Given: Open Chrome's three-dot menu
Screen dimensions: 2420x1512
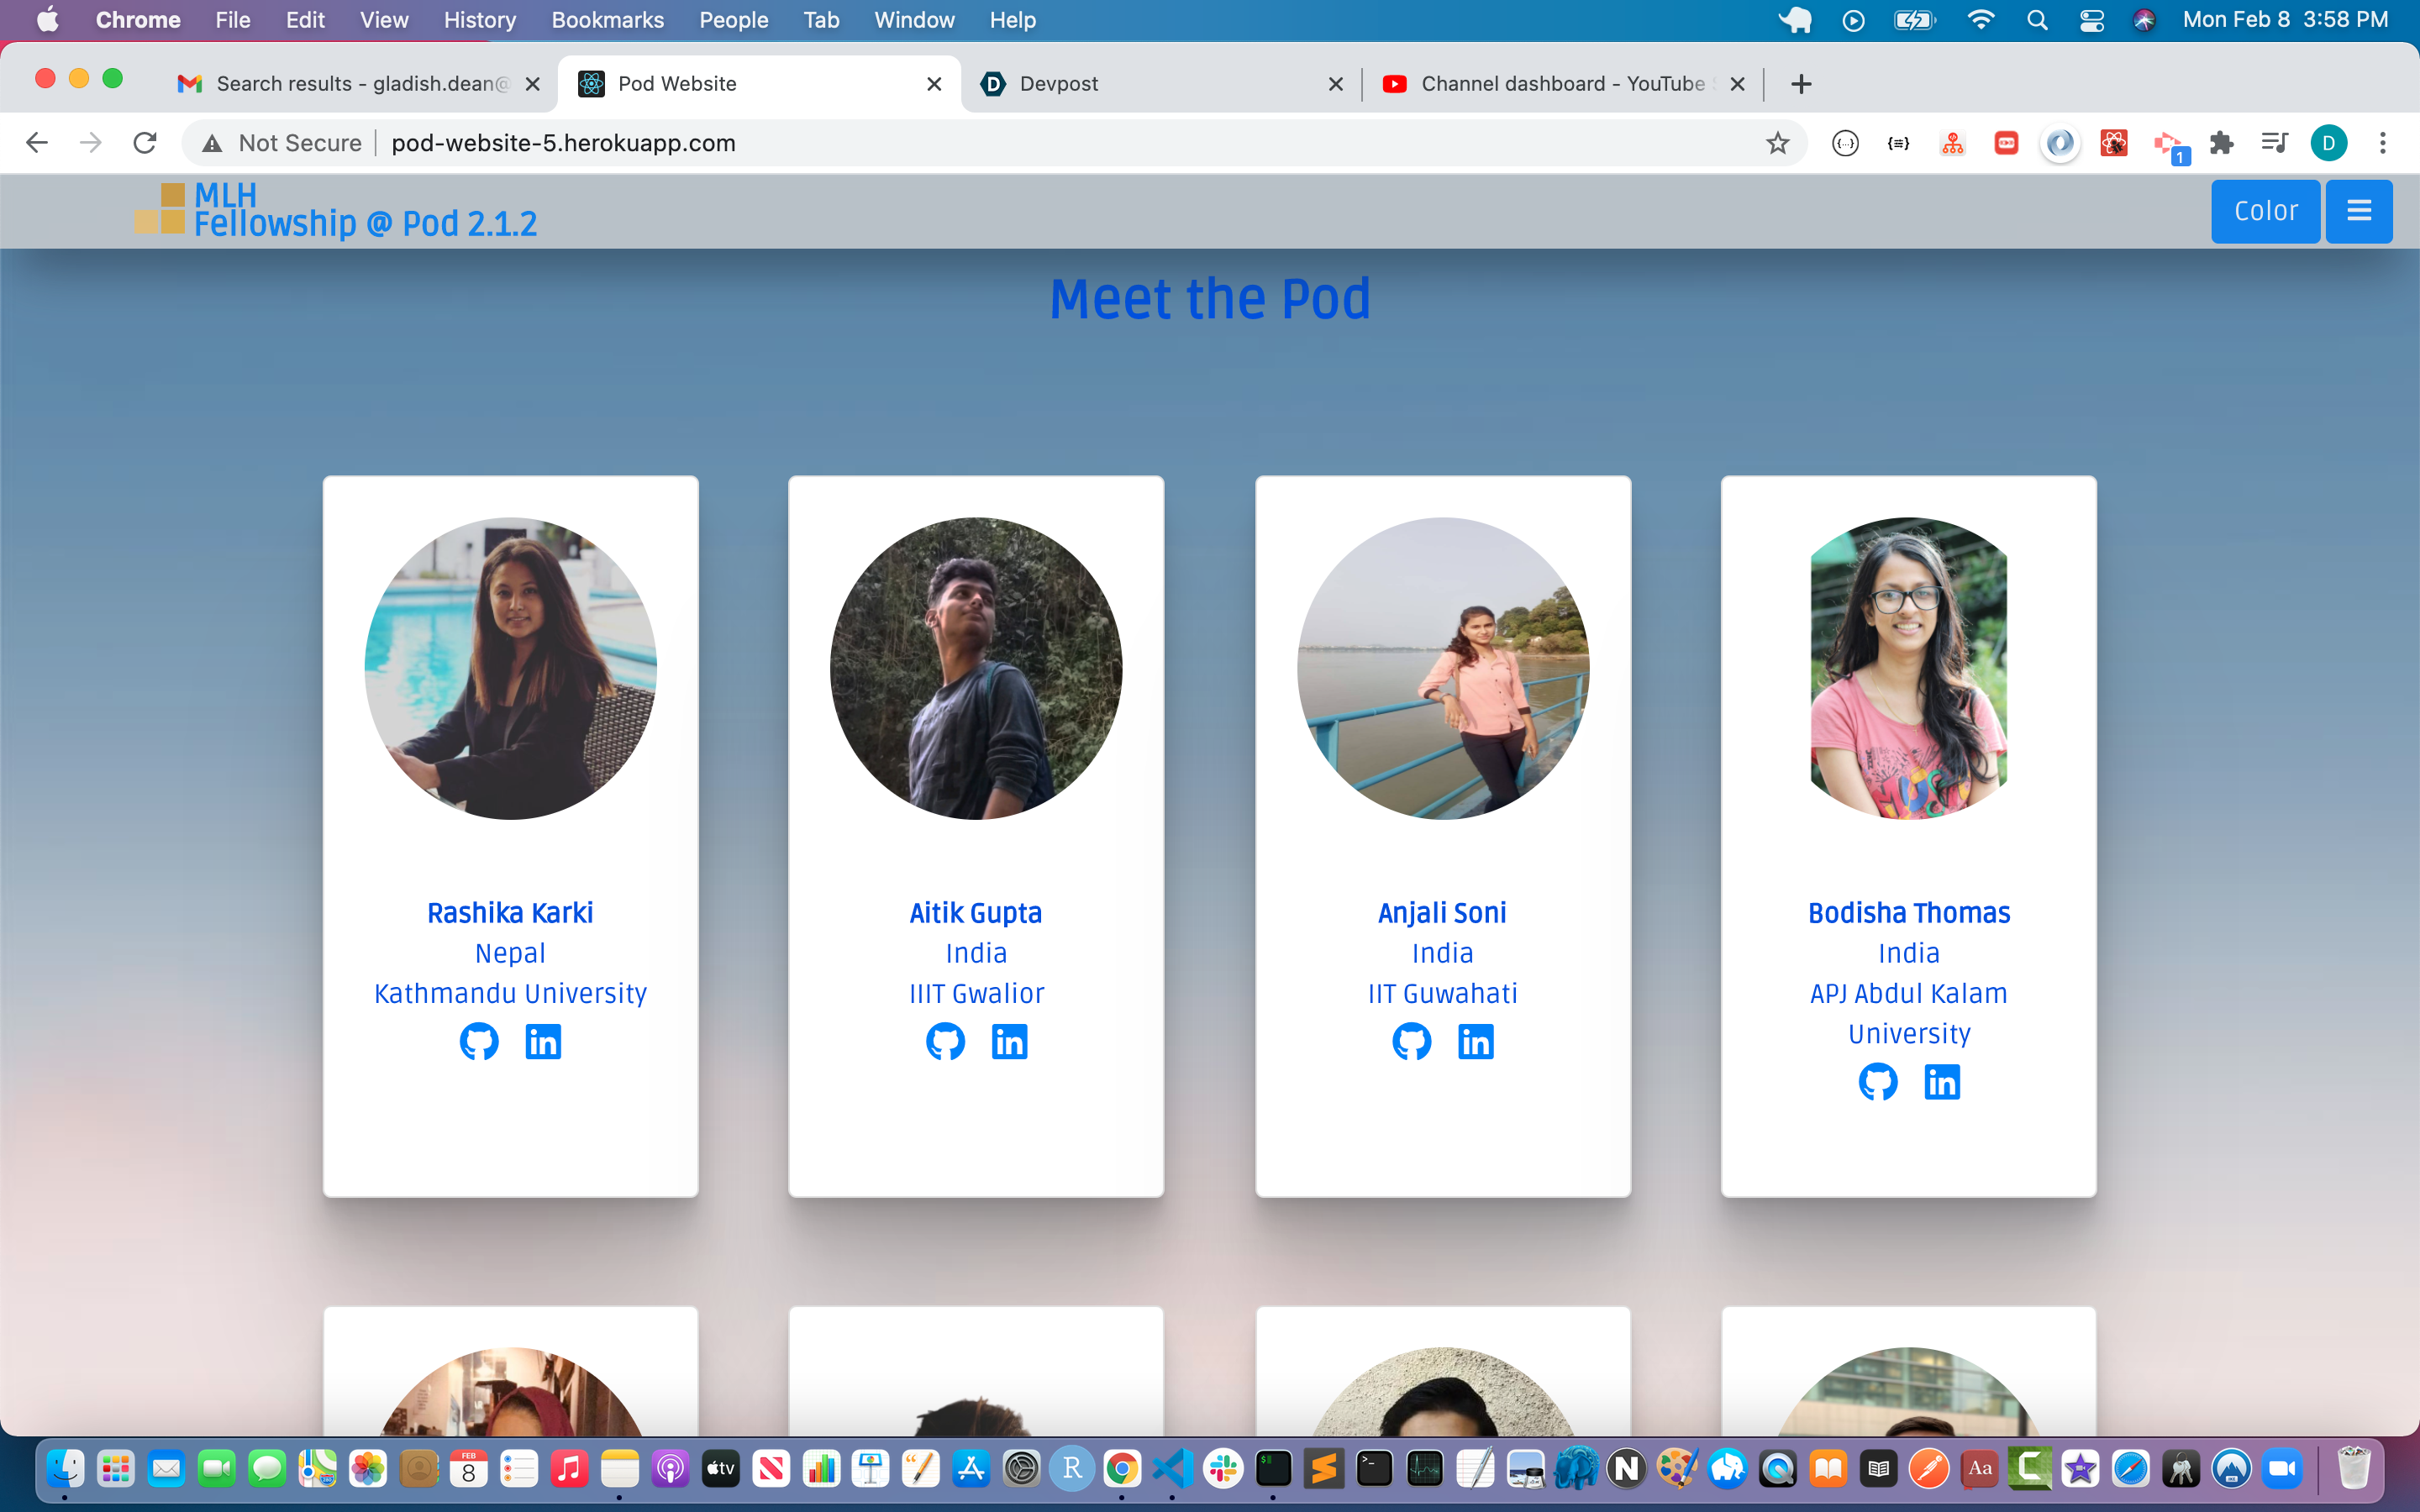Looking at the screenshot, I should pos(2383,143).
